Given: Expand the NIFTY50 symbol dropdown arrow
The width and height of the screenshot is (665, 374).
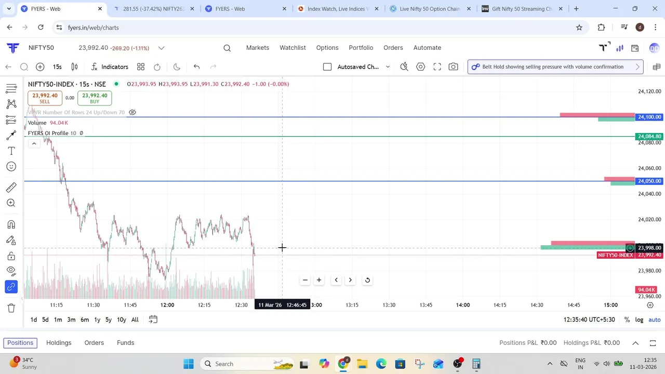Looking at the screenshot, I should pyautogui.click(x=162, y=48).
